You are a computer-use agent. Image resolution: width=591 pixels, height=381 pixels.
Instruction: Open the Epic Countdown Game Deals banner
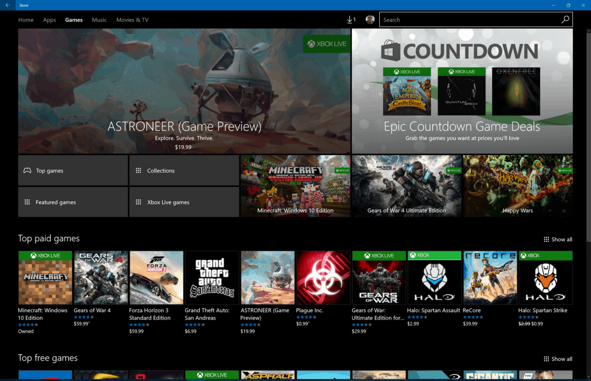(462, 91)
